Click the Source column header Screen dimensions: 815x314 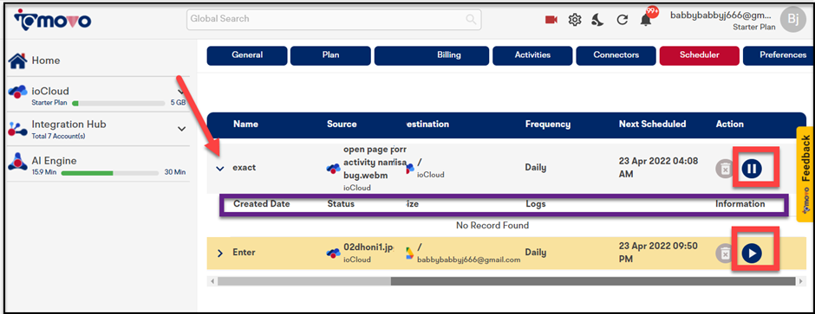click(342, 125)
